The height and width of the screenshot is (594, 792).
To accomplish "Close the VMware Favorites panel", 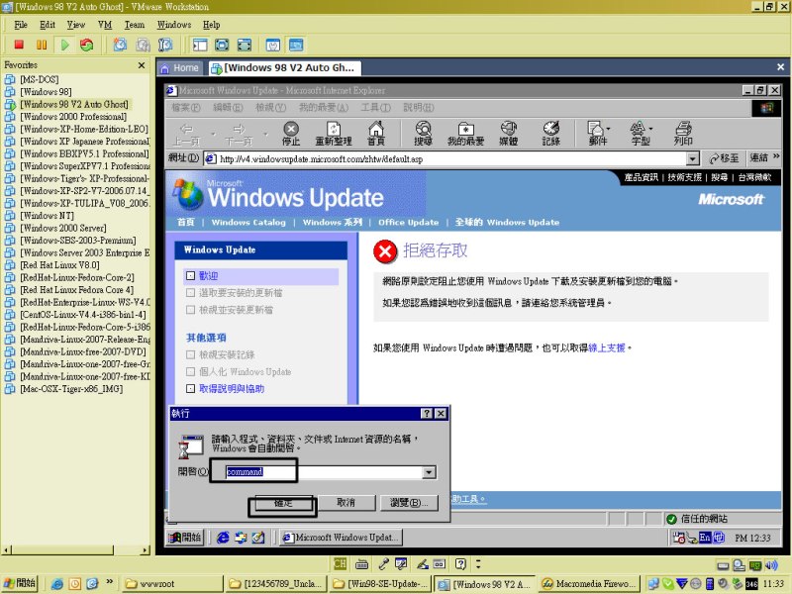I will [x=142, y=65].
